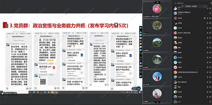
Task: Open 谢娟 video tile with fountain avatar
Action: point(157,61)
